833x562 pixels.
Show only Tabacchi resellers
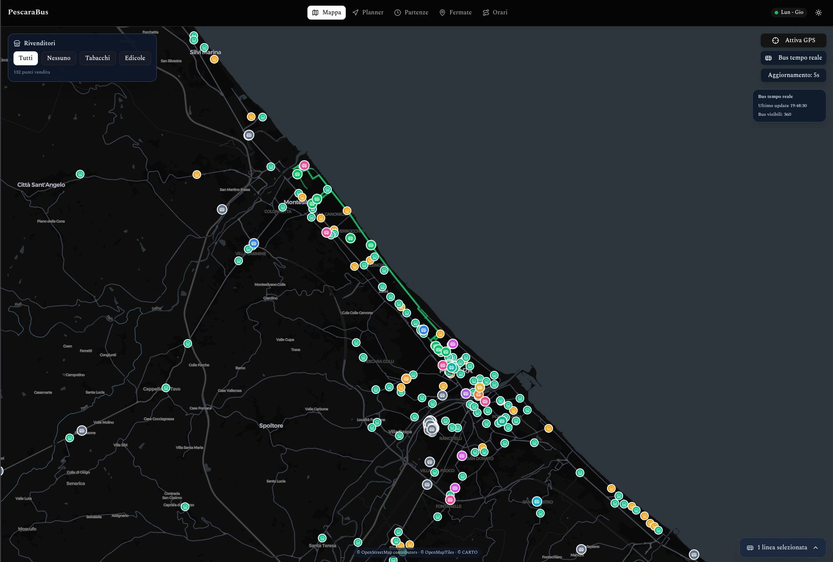(x=98, y=58)
